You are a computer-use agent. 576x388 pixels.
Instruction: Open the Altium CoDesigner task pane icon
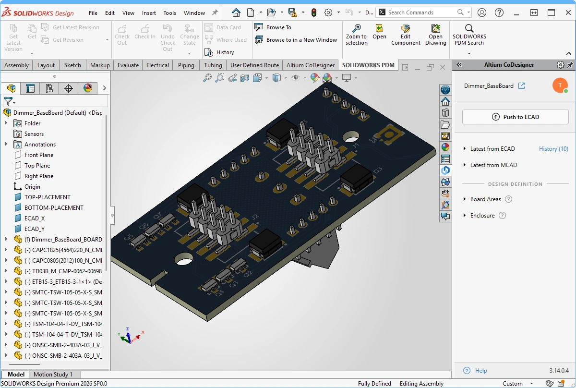[445, 170]
